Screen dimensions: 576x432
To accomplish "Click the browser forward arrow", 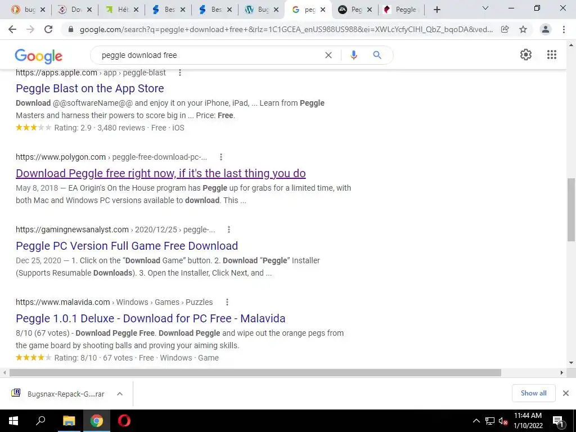I will [30, 29].
